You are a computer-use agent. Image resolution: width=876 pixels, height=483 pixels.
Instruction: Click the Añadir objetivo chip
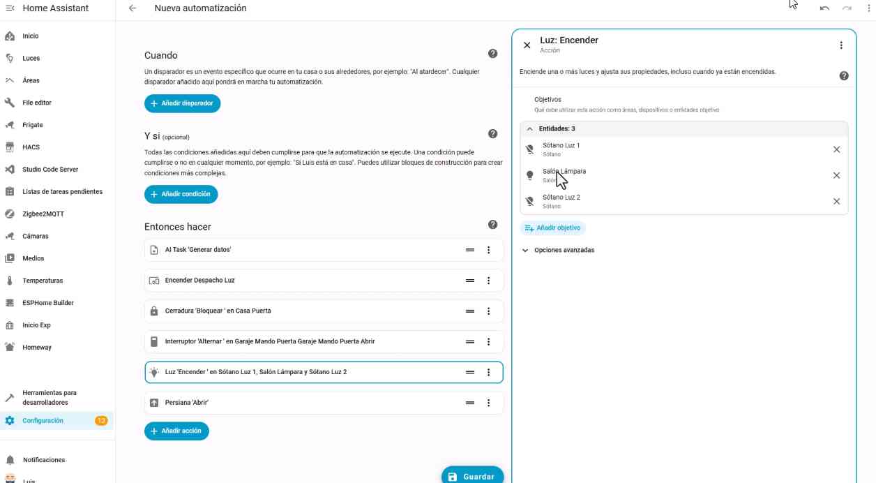coord(552,228)
